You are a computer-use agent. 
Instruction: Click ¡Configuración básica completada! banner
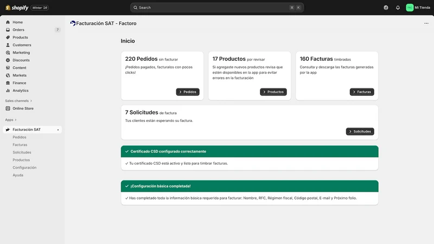pyautogui.click(x=250, y=186)
